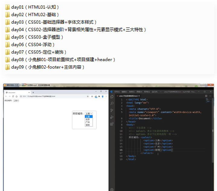Open the day05 CSS03 folder
Screen dimensions: 217x191
coord(34,37)
